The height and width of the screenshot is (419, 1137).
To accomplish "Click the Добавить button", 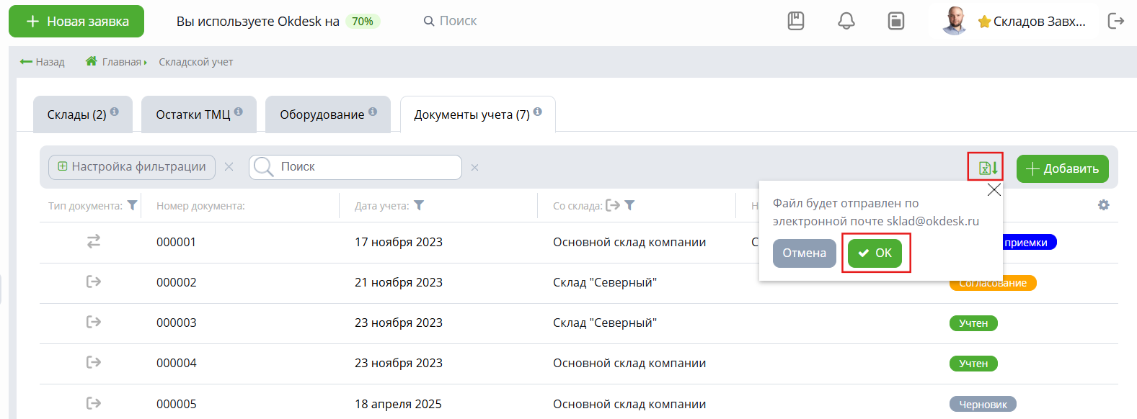I will coord(1062,168).
